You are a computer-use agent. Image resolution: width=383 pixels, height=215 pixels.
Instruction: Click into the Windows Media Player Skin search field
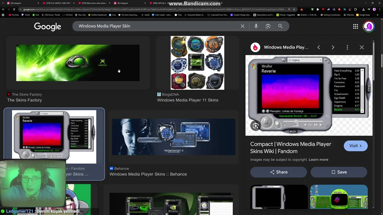pyautogui.click(x=156, y=26)
